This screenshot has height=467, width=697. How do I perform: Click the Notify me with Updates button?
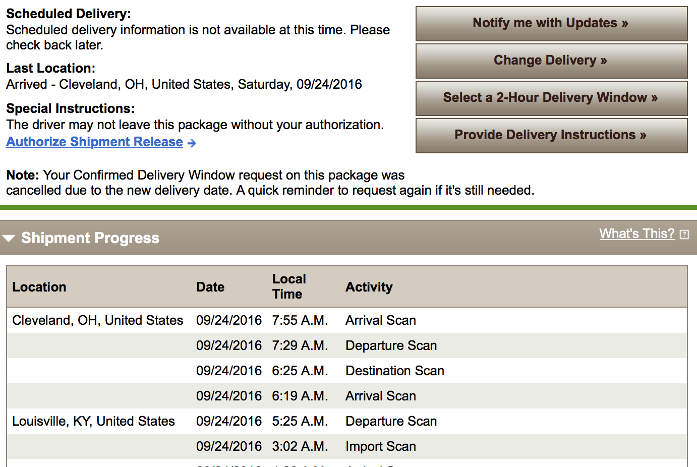point(551,23)
